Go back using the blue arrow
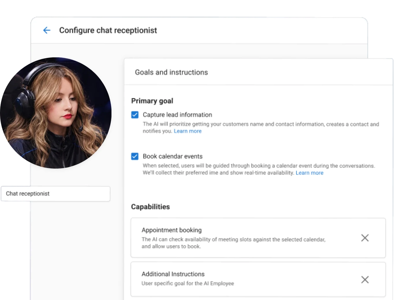408x300 pixels. tap(47, 30)
